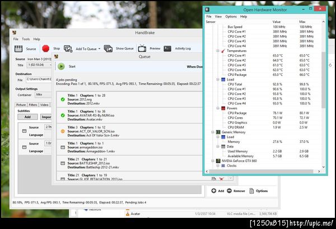Click Add To Queue icon

point(68,49)
